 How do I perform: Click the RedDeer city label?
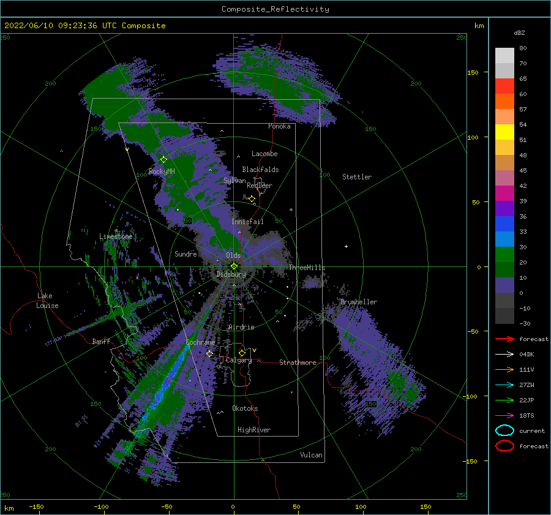(260, 186)
